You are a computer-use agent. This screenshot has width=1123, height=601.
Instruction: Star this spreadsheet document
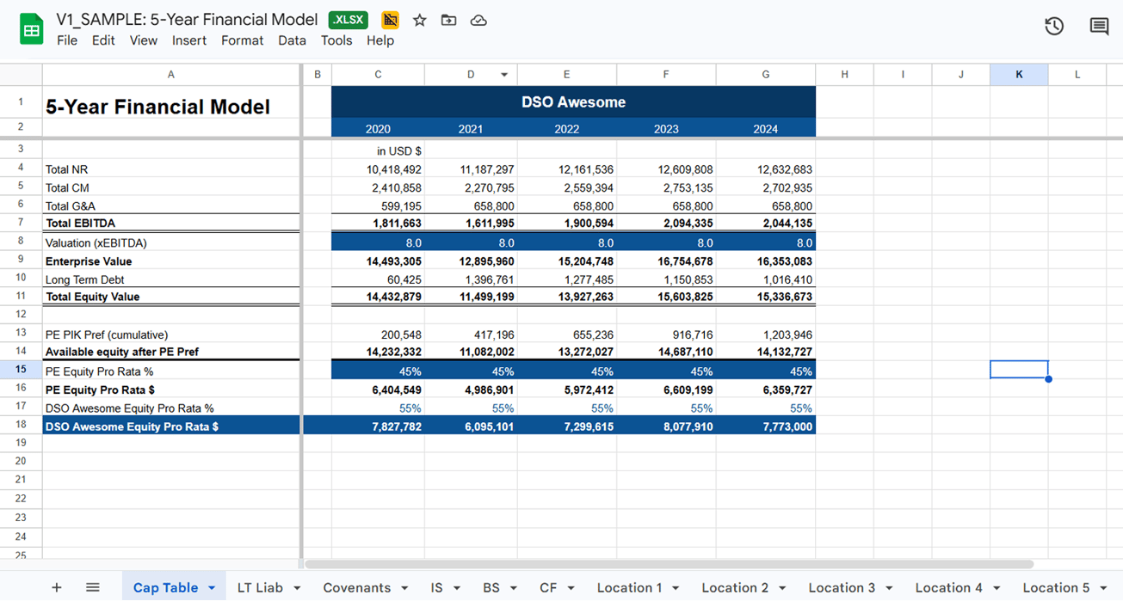pyautogui.click(x=420, y=20)
